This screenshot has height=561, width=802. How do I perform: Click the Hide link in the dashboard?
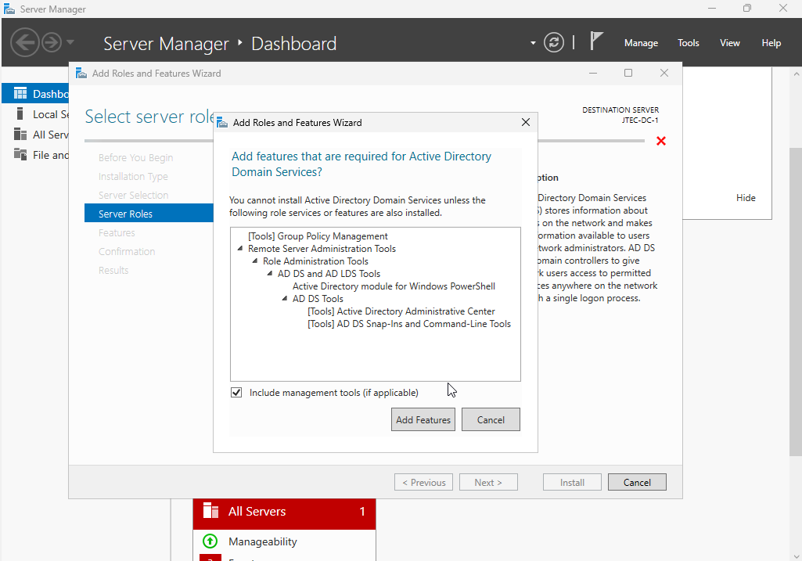[x=746, y=198]
